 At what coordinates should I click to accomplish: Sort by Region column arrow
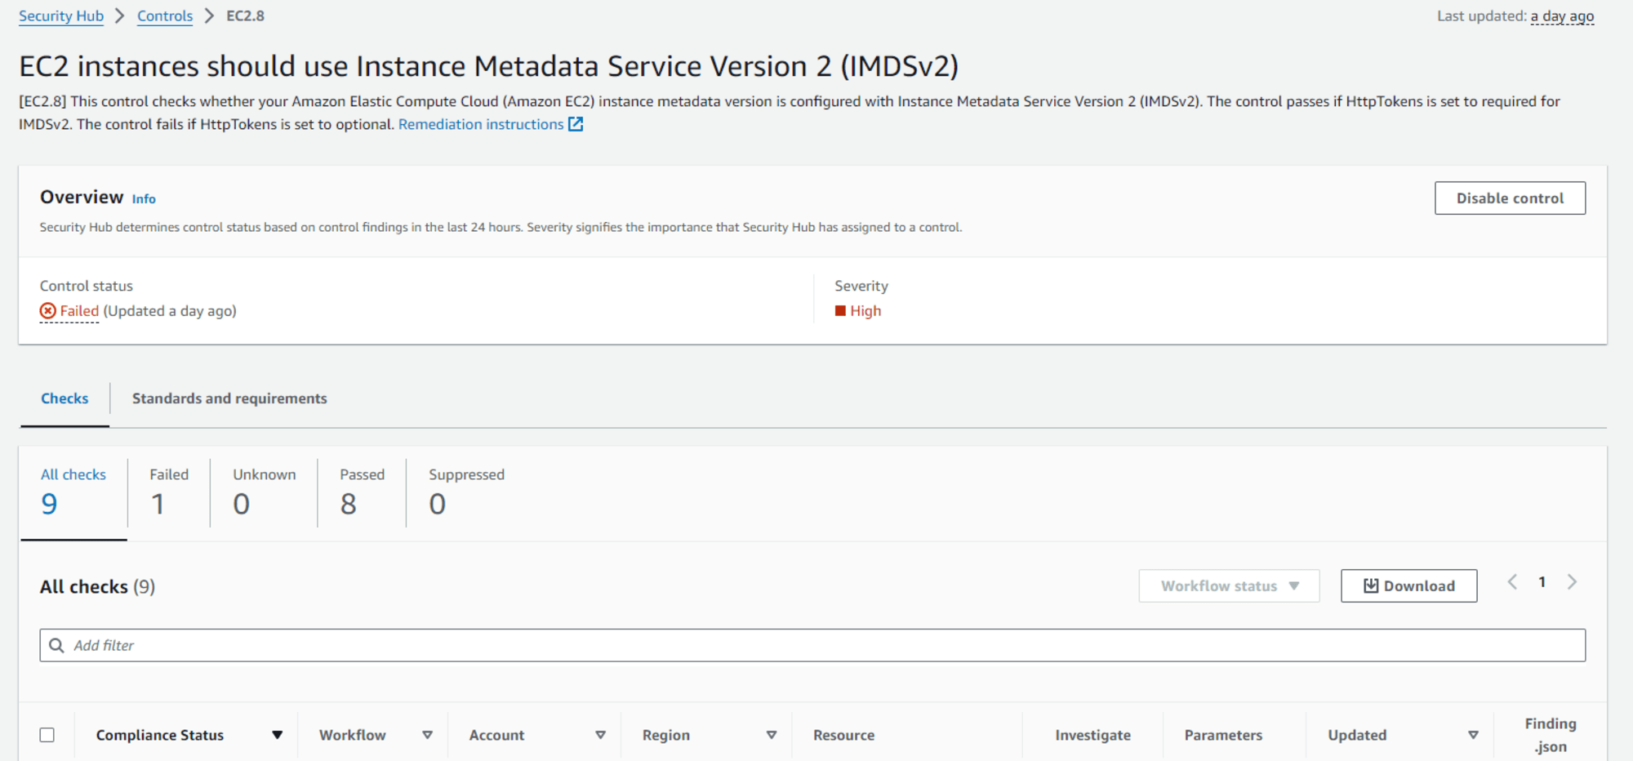click(x=771, y=735)
